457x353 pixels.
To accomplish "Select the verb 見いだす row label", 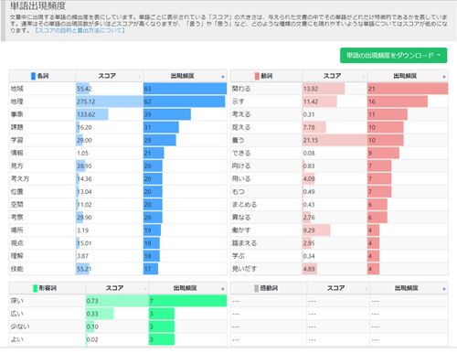I will 244,269.
